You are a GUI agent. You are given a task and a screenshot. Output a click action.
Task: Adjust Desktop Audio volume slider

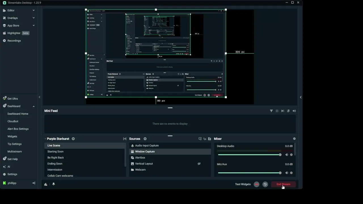pos(250,155)
